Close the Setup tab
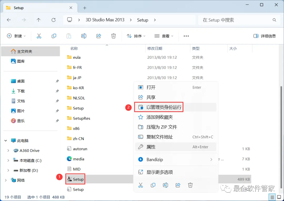The width and height of the screenshot is (284, 201). pyautogui.click(x=71, y=8)
